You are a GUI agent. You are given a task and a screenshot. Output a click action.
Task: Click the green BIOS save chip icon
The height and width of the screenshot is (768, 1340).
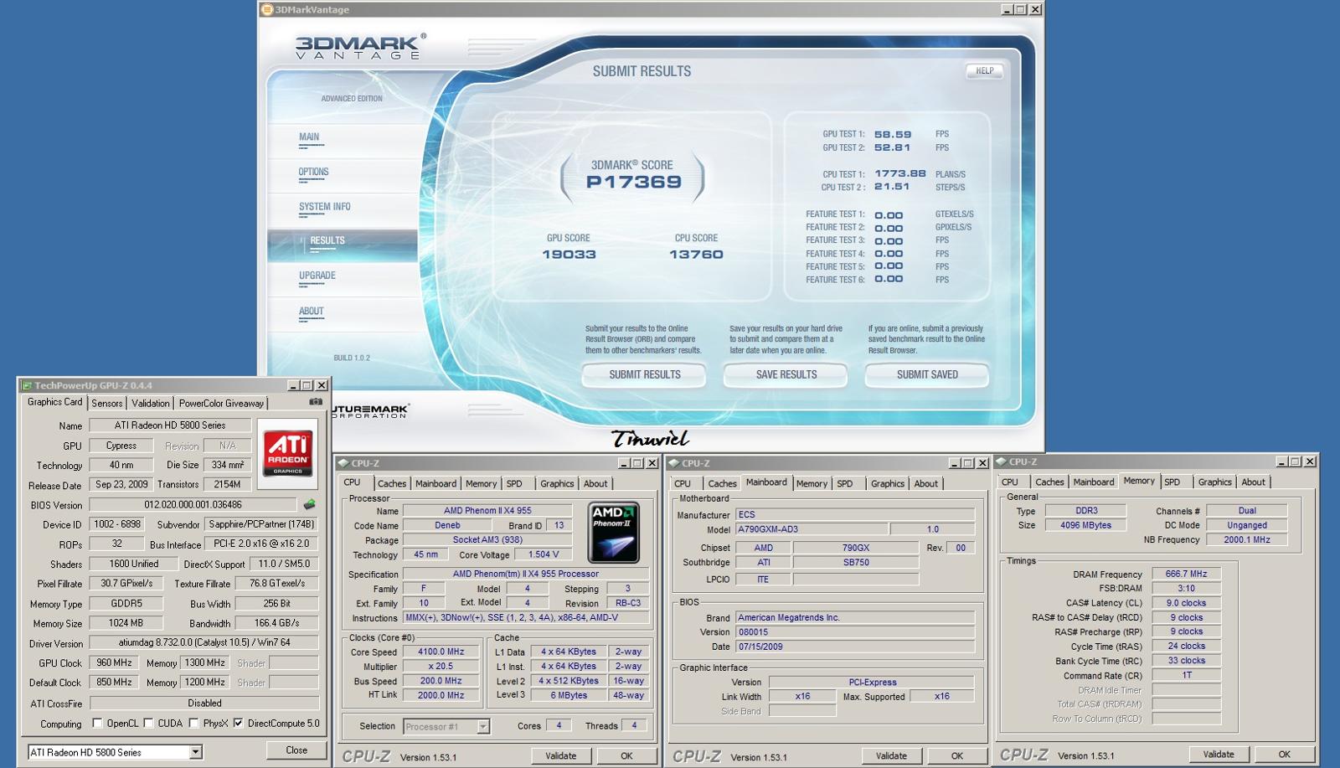pos(309,504)
